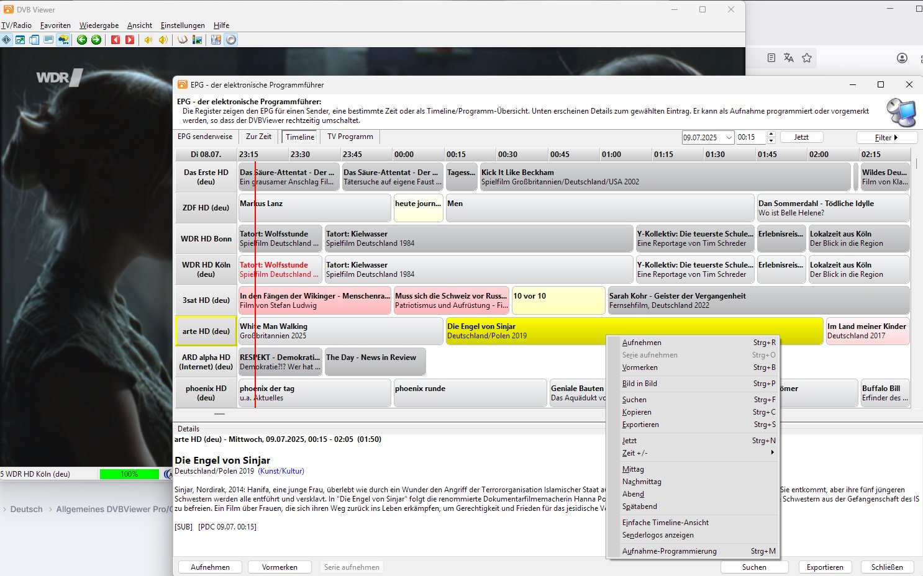Expand the Filter dropdown button
The width and height of the screenshot is (923, 576).
886,138
